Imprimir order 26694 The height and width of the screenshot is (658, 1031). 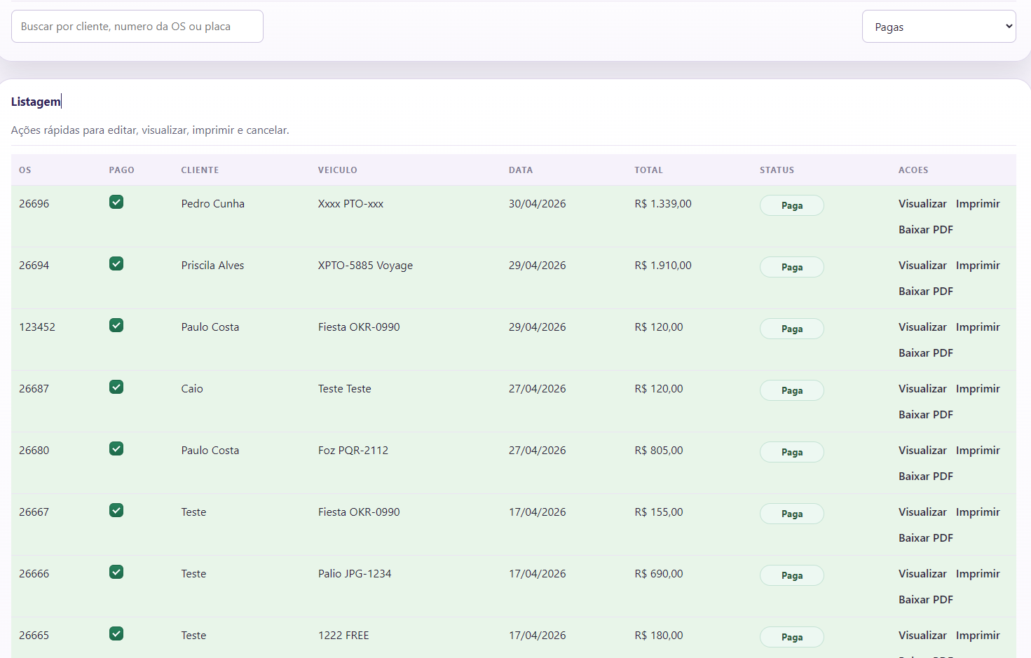click(978, 266)
